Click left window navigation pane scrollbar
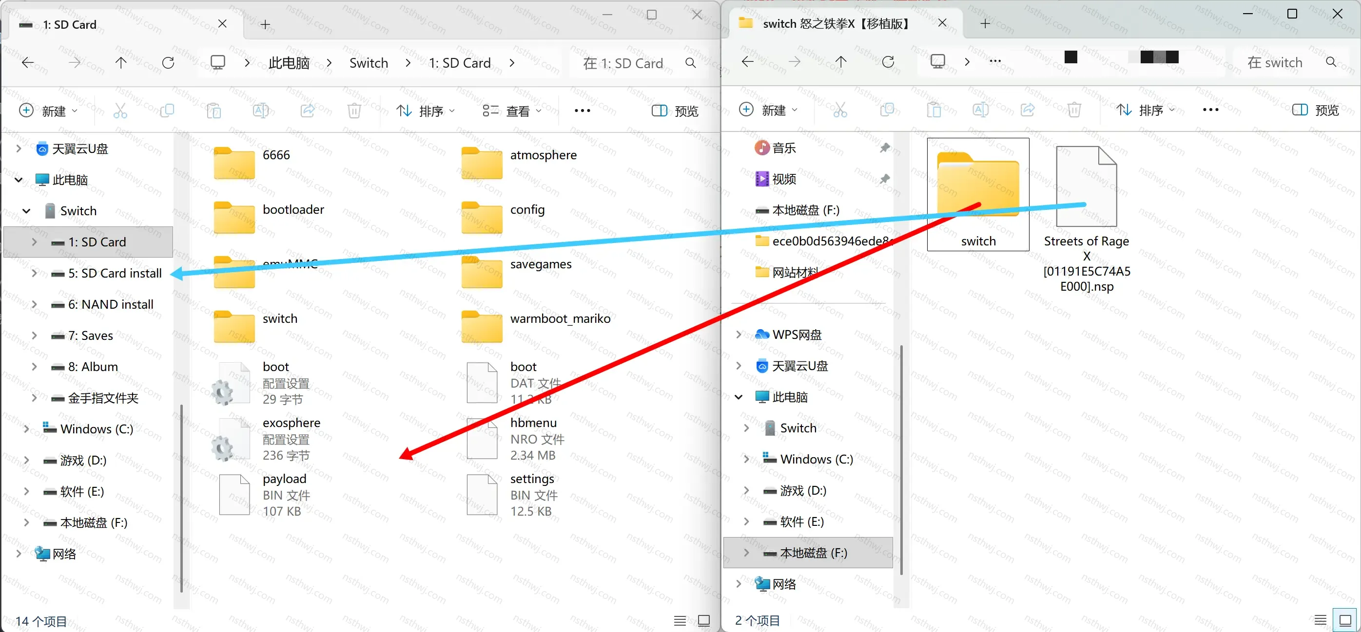Viewport: 1361px width, 632px height. [181, 499]
